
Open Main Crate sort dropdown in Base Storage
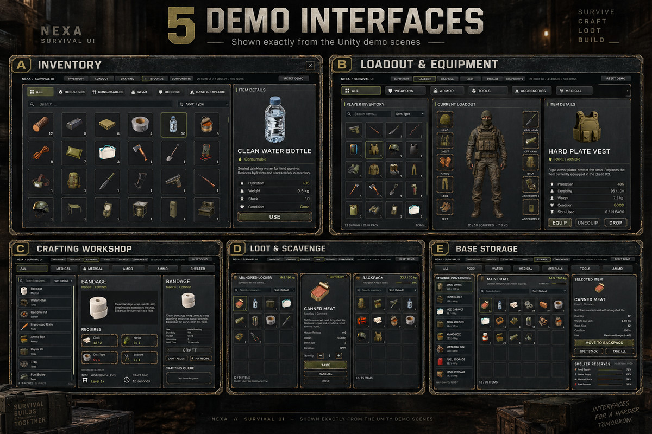pos(549,291)
